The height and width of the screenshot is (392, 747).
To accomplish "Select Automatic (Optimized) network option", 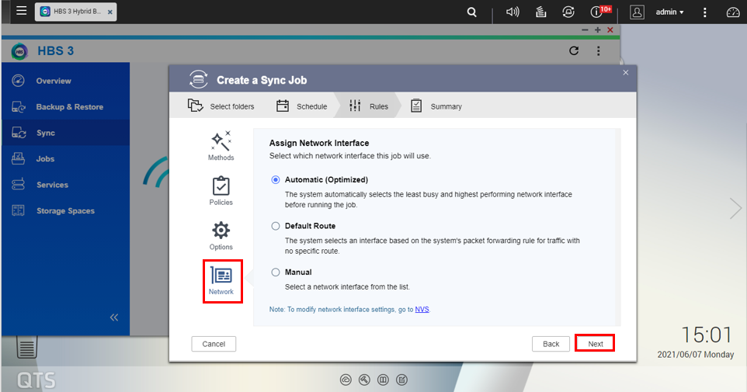I will tap(276, 180).
